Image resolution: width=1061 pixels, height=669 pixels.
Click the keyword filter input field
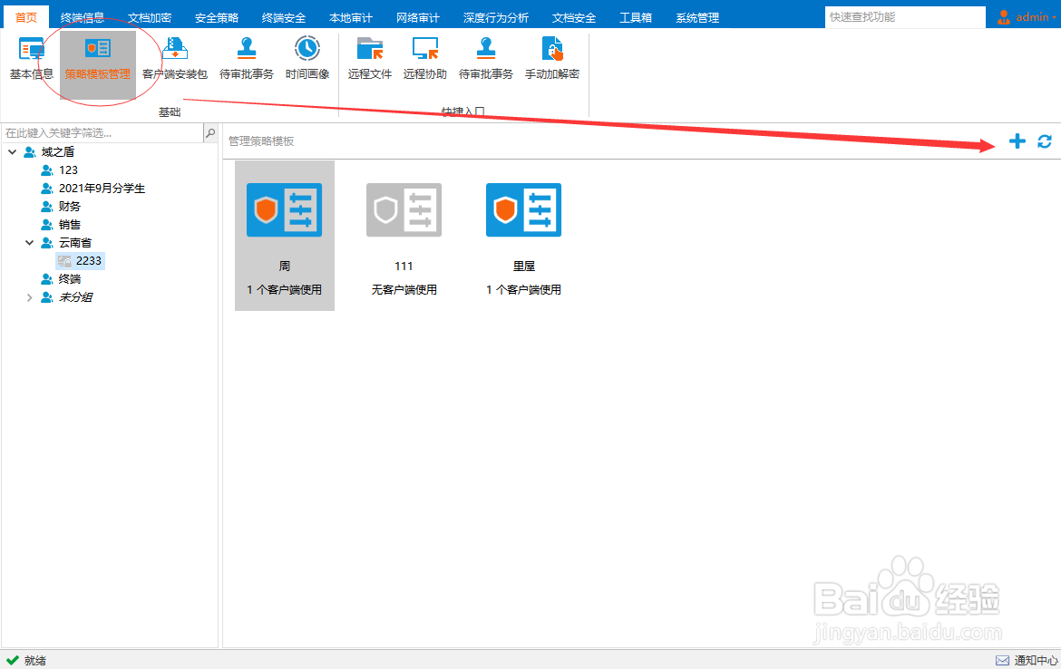[102, 133]
